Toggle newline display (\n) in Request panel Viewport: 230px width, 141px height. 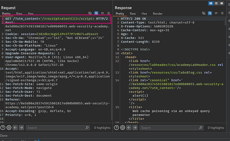[x=103, y=13]
